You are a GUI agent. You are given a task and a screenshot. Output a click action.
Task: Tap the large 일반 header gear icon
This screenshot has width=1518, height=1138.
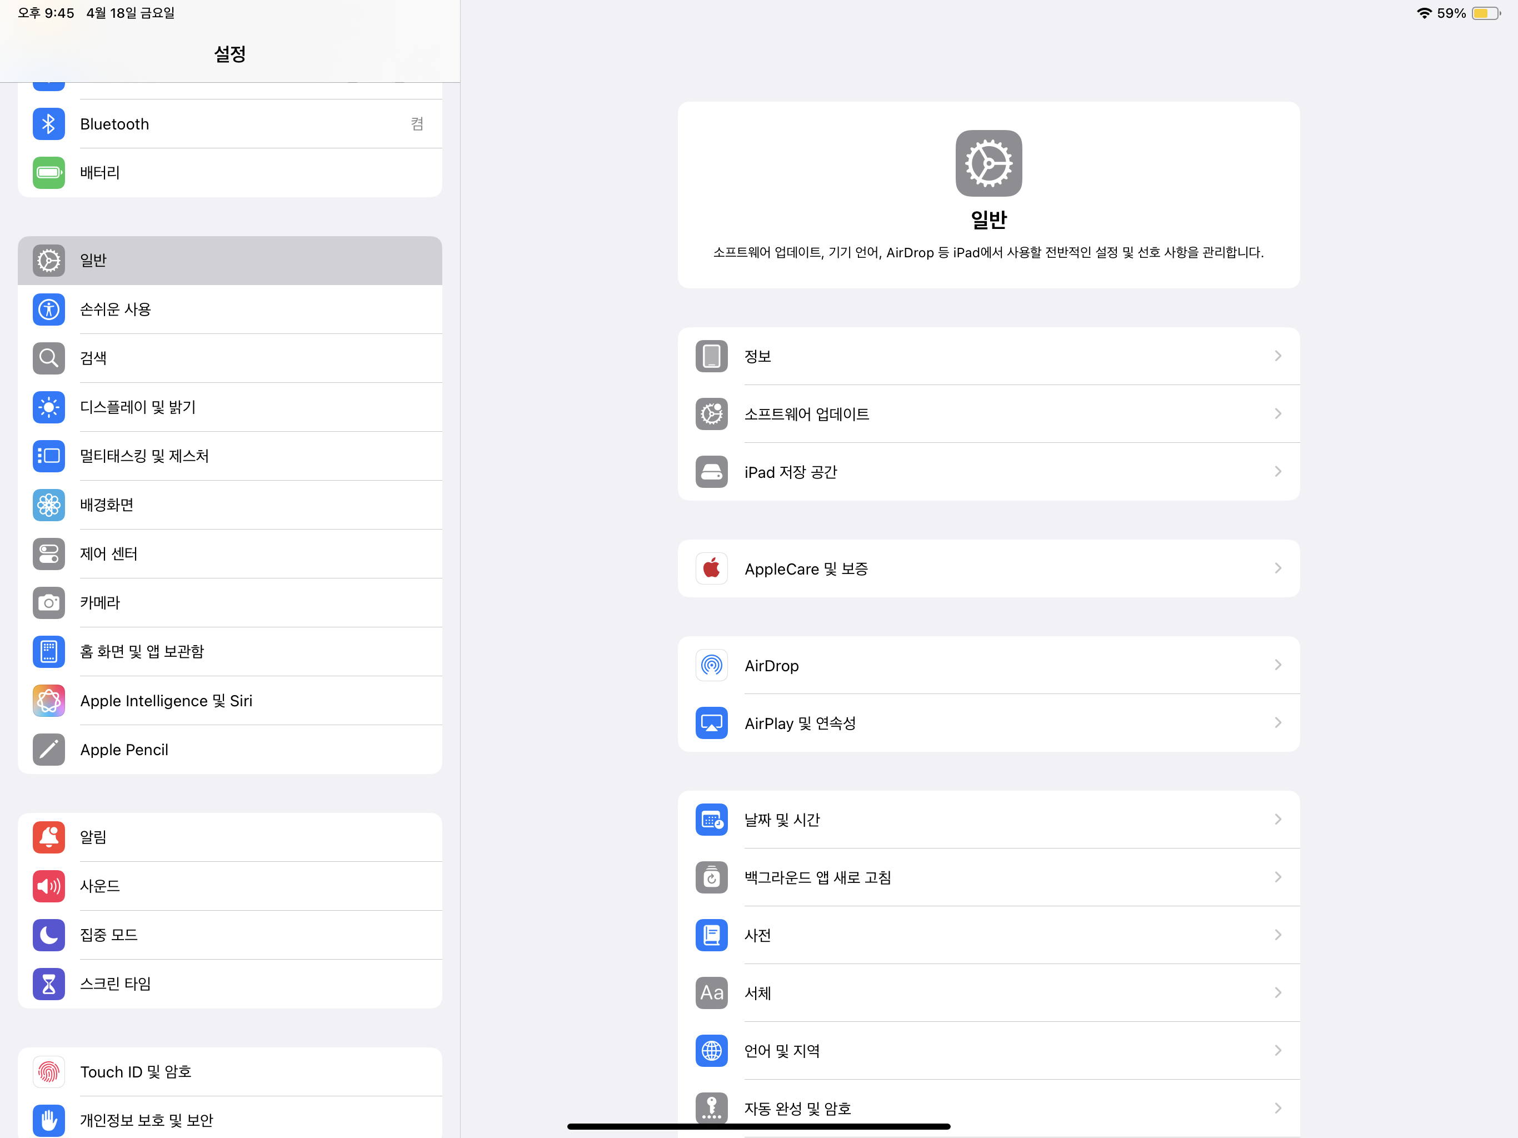tap(989, 163)
